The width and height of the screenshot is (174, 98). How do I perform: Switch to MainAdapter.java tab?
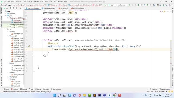[x=49, y=8]
